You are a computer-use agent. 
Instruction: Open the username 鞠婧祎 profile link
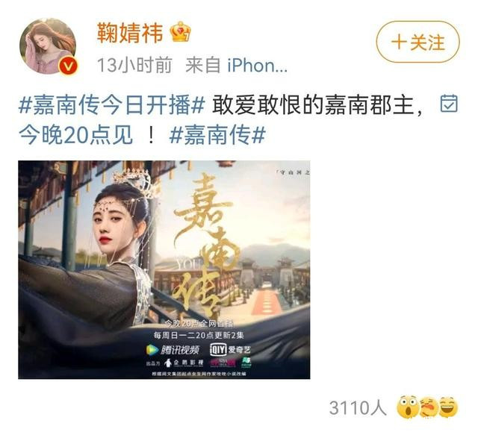click(x=130, y=32)
